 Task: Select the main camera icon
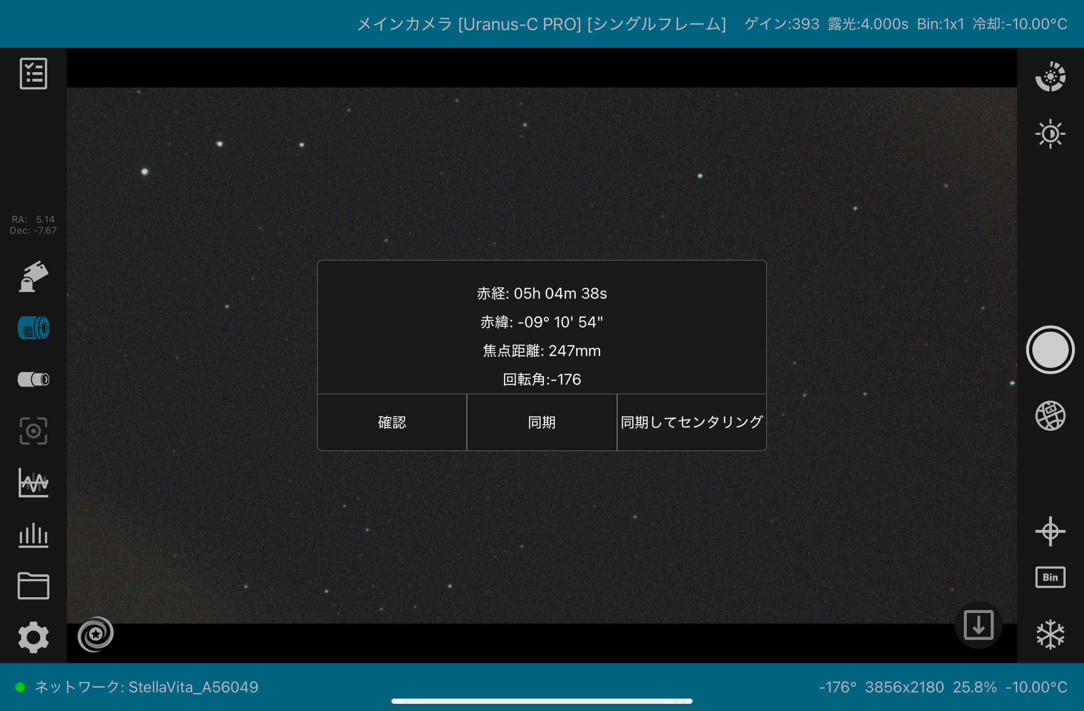click(33, 328)
